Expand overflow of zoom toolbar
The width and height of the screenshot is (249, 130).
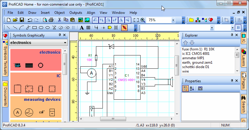[183, 20]
